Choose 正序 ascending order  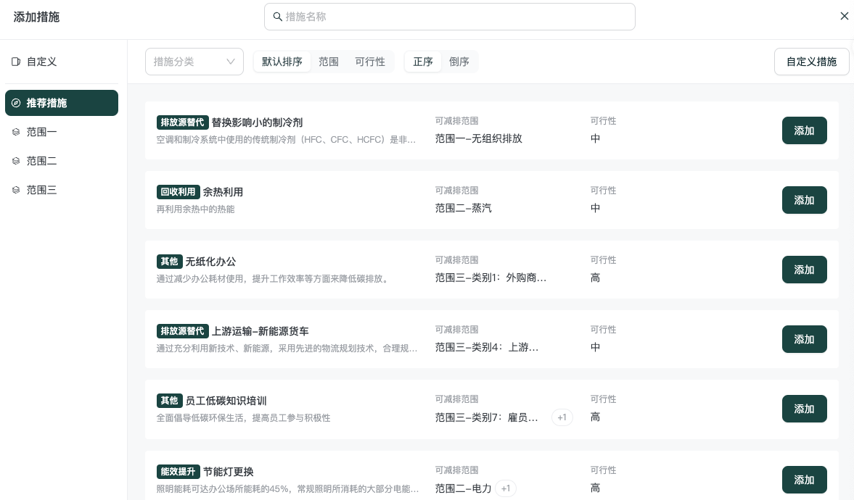[423, 62]
